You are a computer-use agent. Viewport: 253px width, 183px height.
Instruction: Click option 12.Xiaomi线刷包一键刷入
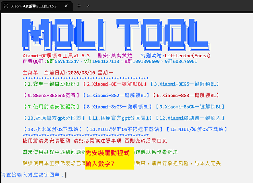190,118
